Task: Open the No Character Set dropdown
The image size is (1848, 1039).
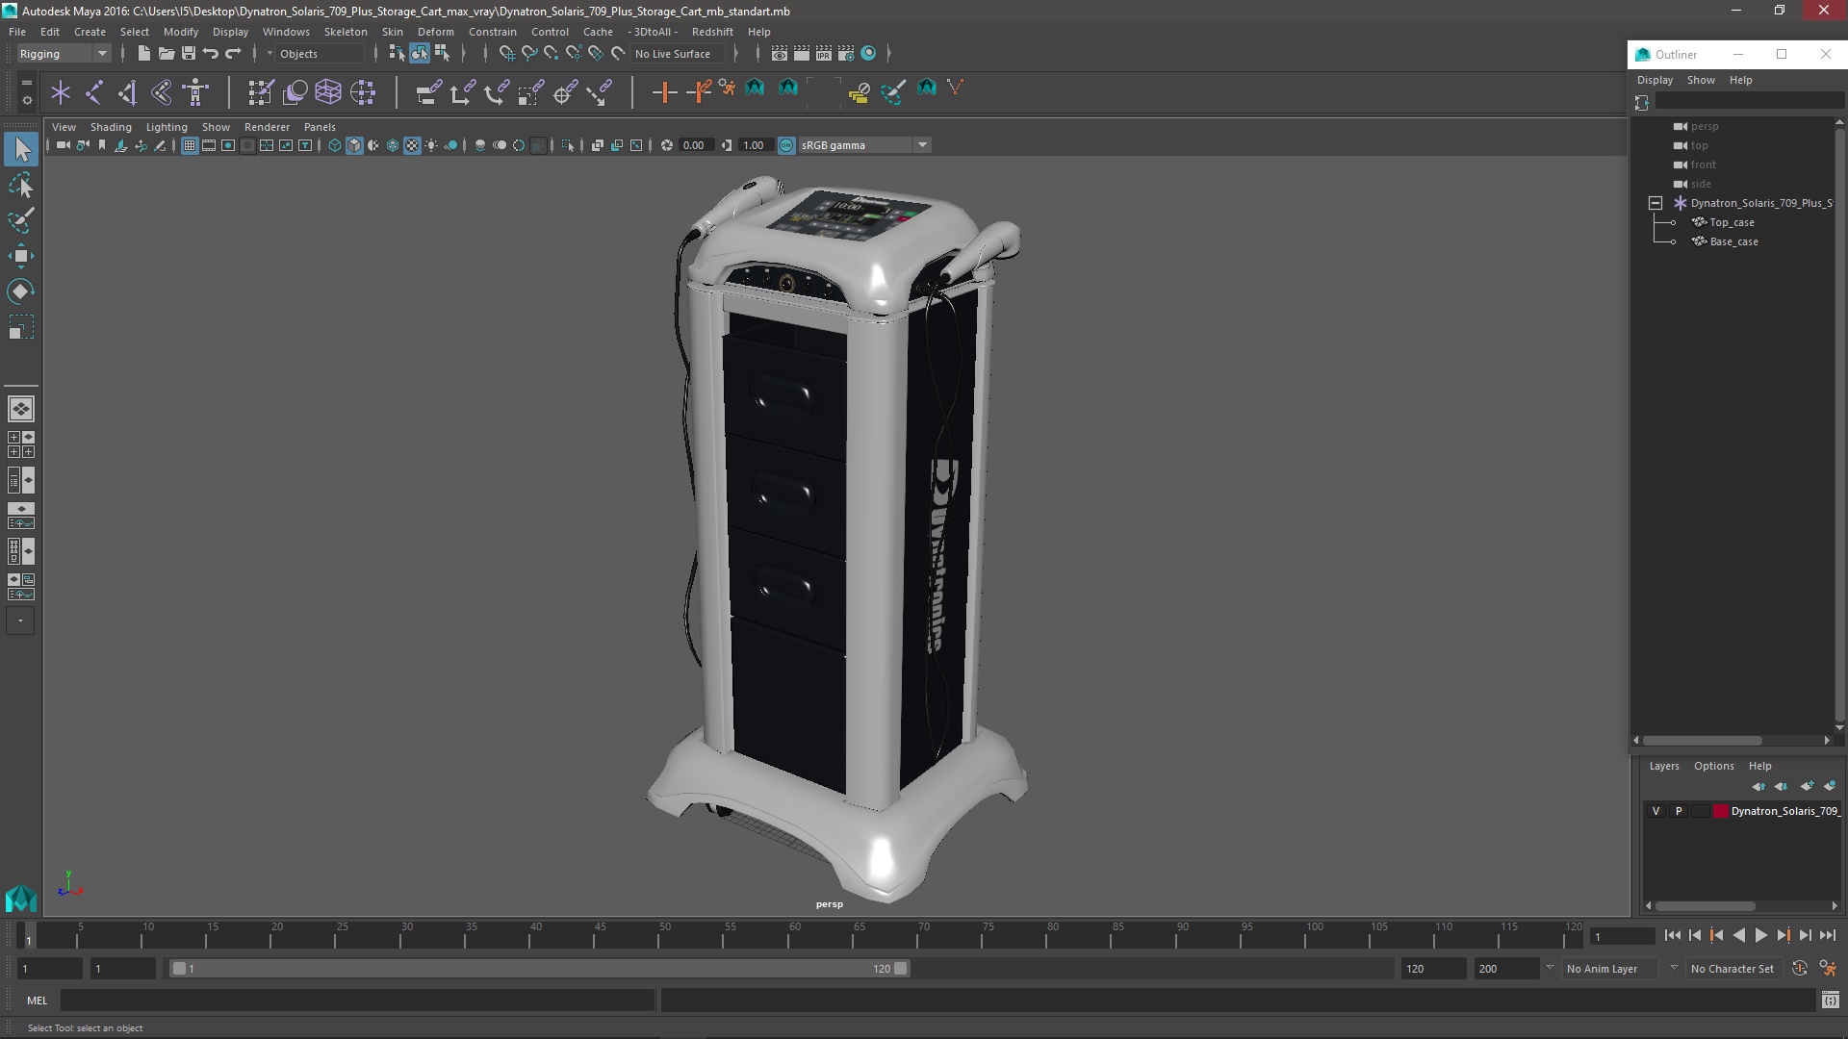Action: point(1732,969)
